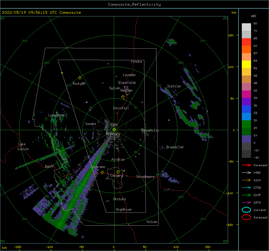Click the yellow diamond marker inside Calgary outline
Screen dimensions: 269x251
[x=118, y=172]
